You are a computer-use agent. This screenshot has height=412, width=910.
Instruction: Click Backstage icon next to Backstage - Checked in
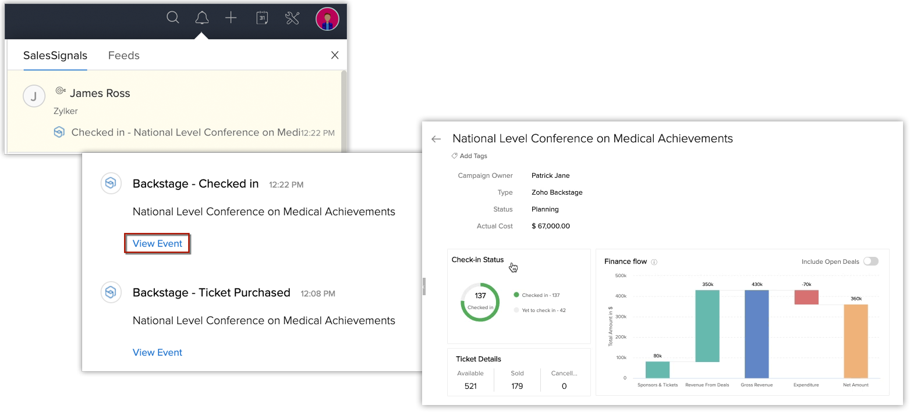(x=111, y=184)
